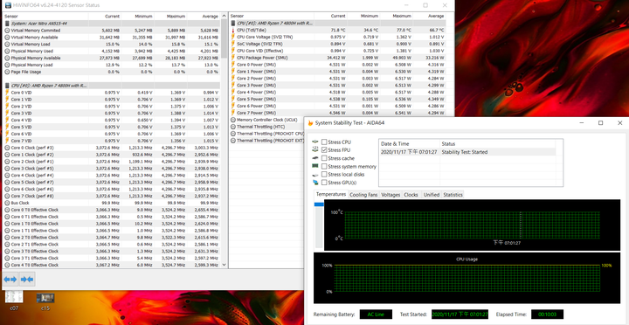Screen dimensions: 629x325
Task: Click the CPU chip icon beside Stress CPU
Action: pyautogui.click(x=315, y=142)
